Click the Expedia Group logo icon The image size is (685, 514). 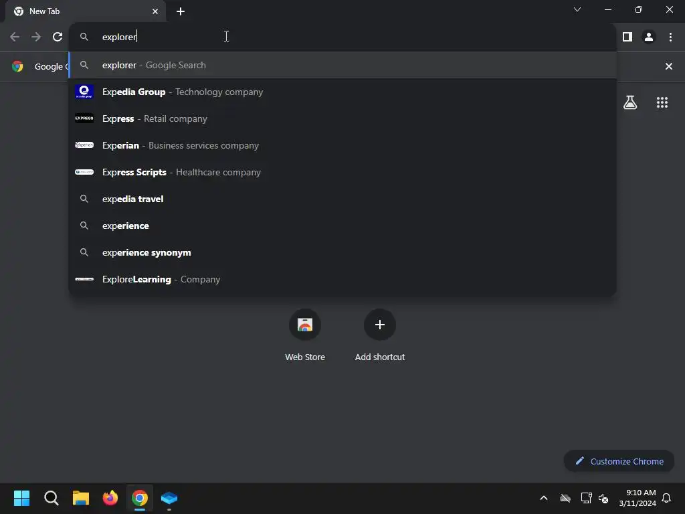coord(84,92)
